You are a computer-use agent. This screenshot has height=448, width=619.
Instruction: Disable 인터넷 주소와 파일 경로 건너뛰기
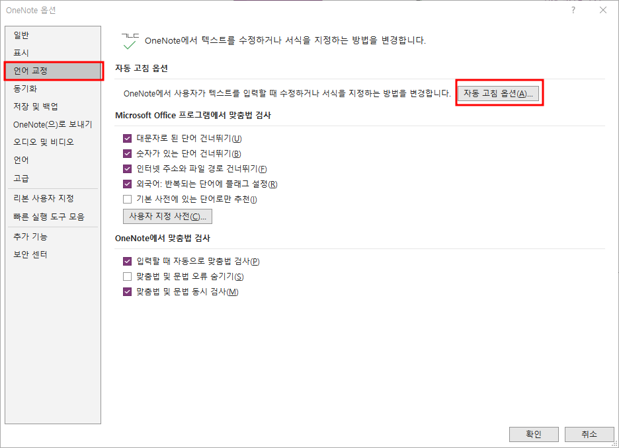pyautogui.click(x=127, y=168)
